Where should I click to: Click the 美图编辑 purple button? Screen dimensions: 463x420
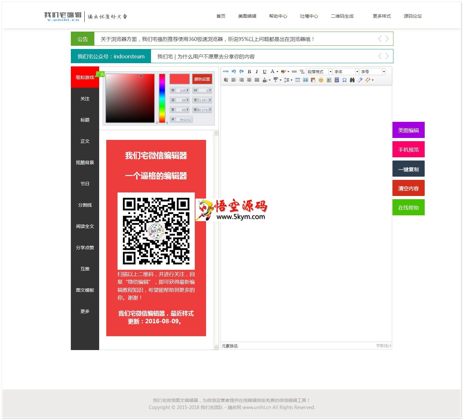point(409,130)
